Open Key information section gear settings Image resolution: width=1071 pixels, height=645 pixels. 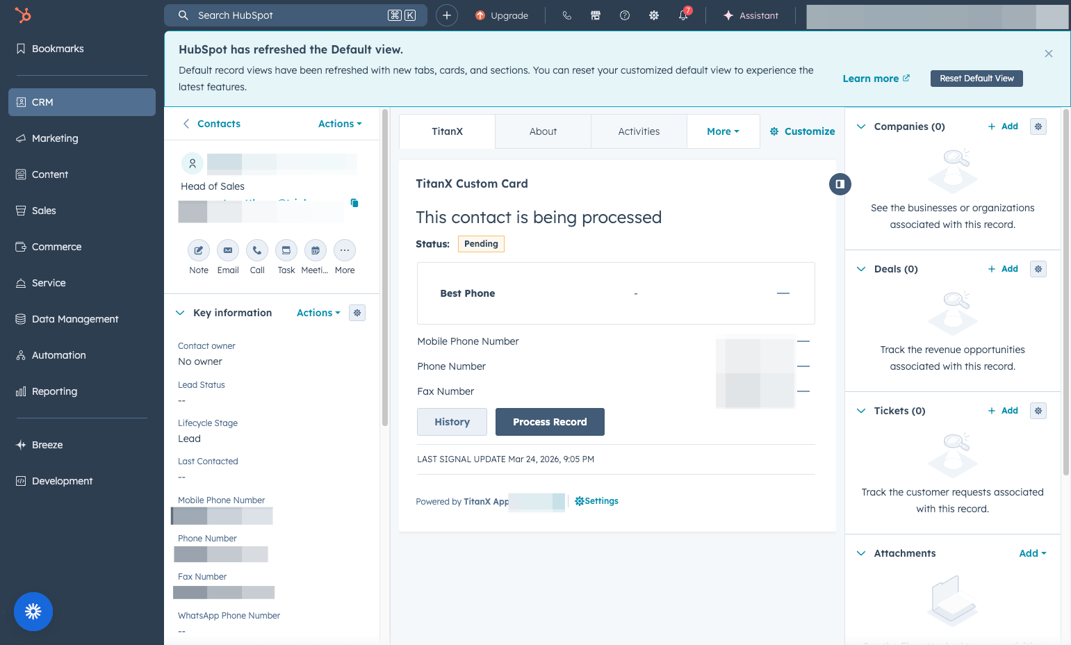(x=357, y=313)
